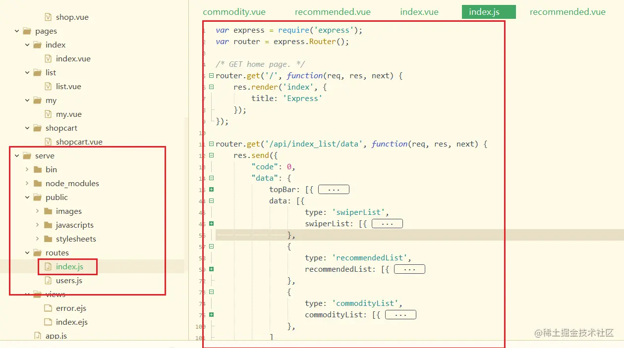
Task: Unfold the recommendedList: [{ plus marker
Action: [x=212, y=269]
